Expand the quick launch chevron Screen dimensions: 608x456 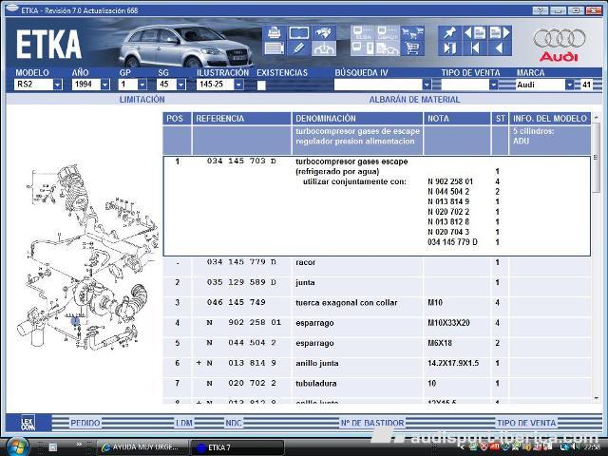coord(79,445)
